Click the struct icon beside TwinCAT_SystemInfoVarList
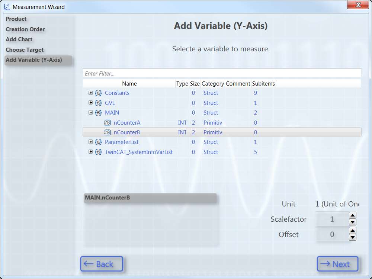Screen dimensions: 372x279 [x=99, y=152]
